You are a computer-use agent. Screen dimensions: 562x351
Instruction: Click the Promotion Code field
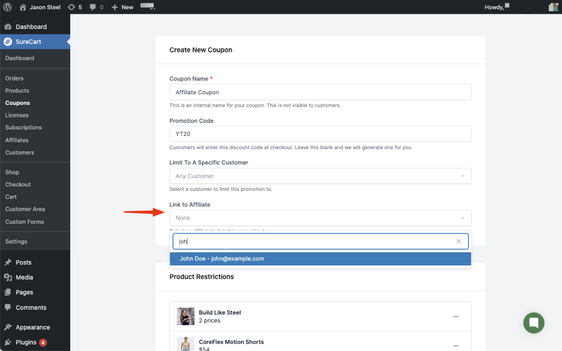click(320, 134)
